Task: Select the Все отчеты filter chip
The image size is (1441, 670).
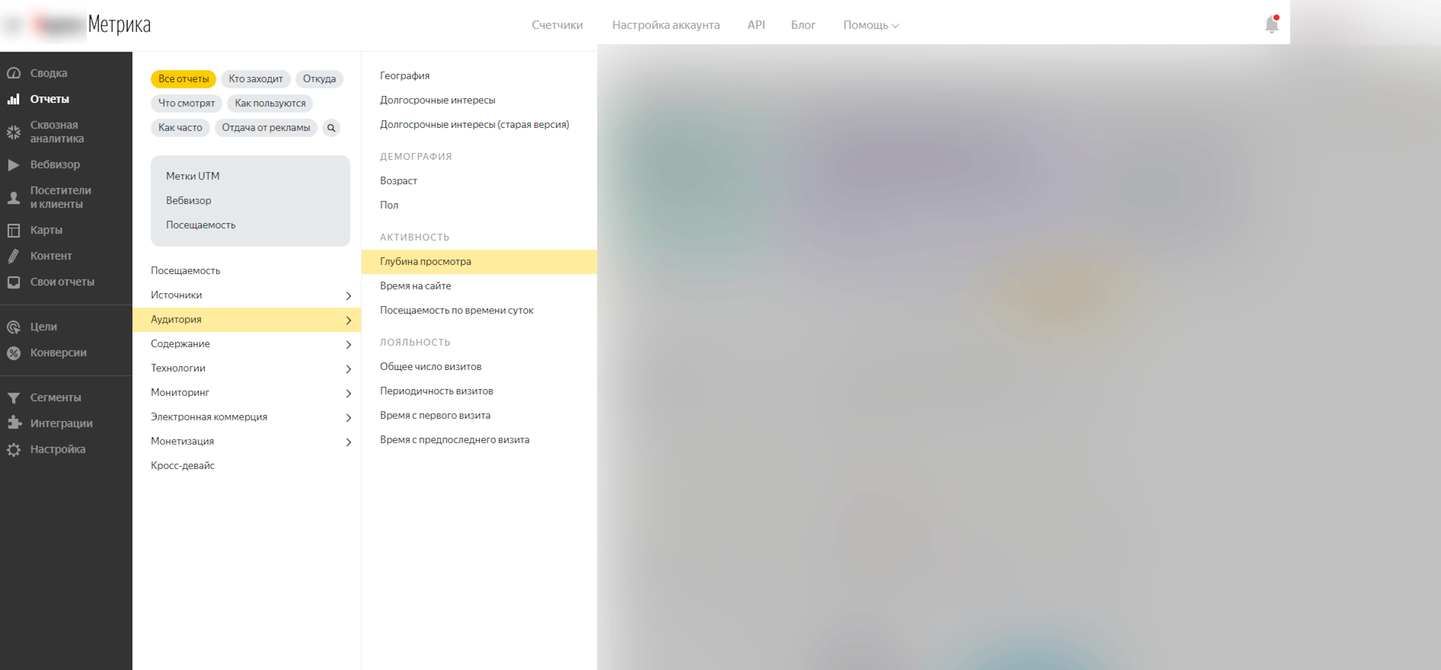Action: point(184,79)
